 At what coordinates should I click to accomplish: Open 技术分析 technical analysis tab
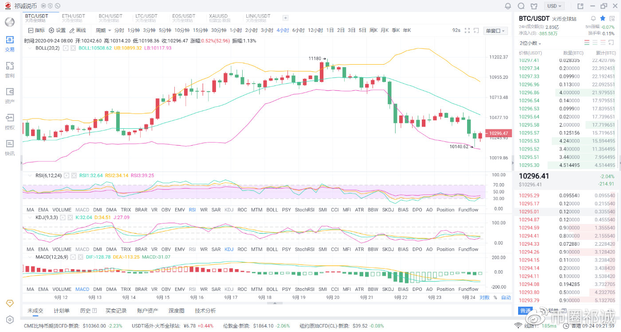click(x=205, y=311)
